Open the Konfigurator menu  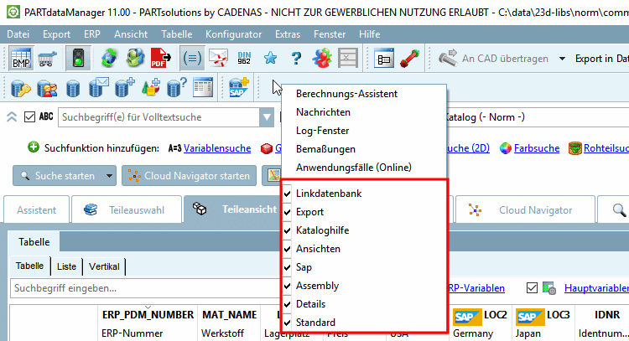(233, 34)
